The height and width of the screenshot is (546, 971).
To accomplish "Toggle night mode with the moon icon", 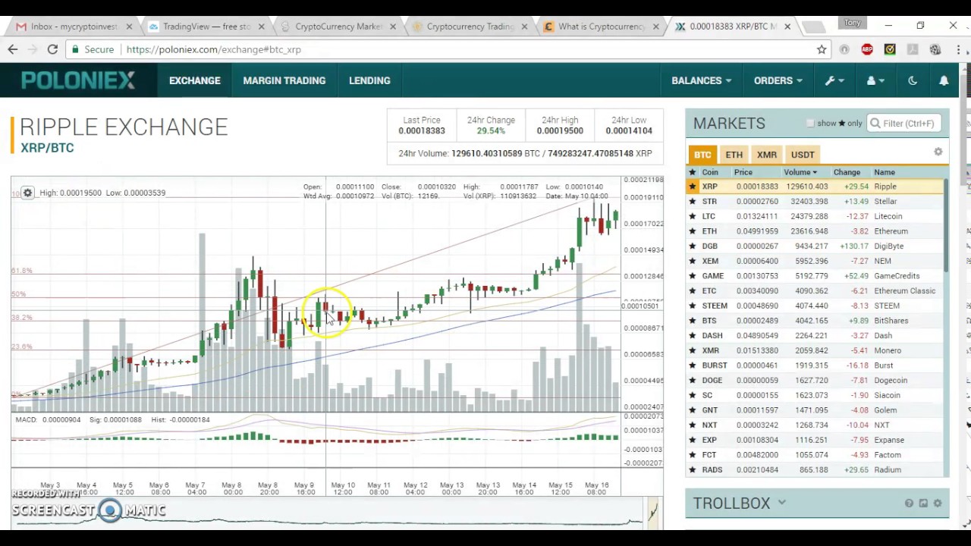I will point(913,80).
